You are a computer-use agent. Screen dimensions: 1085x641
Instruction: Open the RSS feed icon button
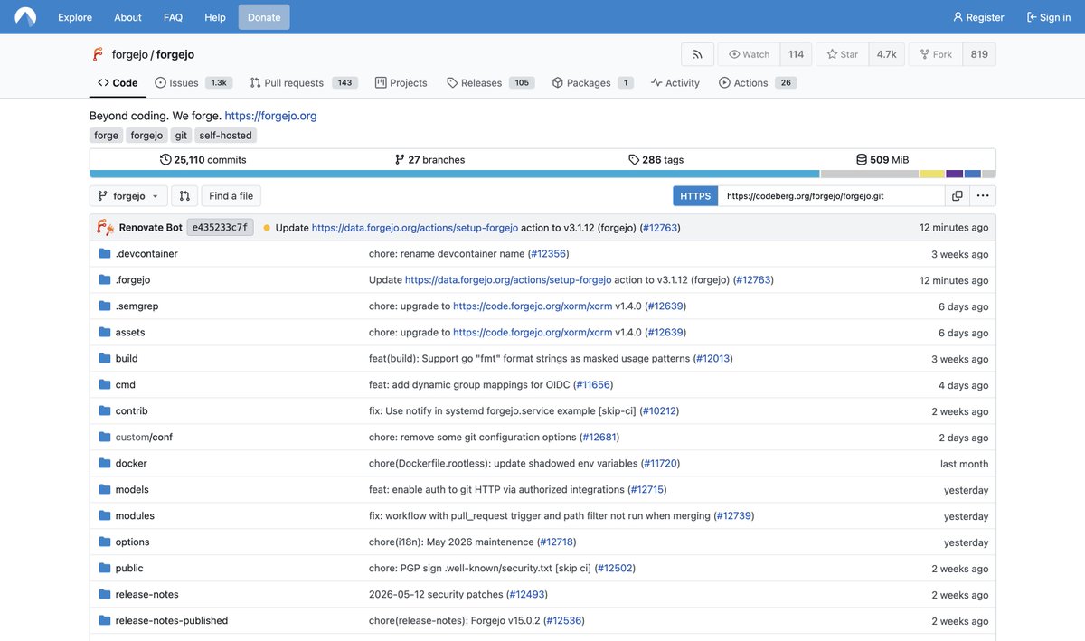pos(697,54)
